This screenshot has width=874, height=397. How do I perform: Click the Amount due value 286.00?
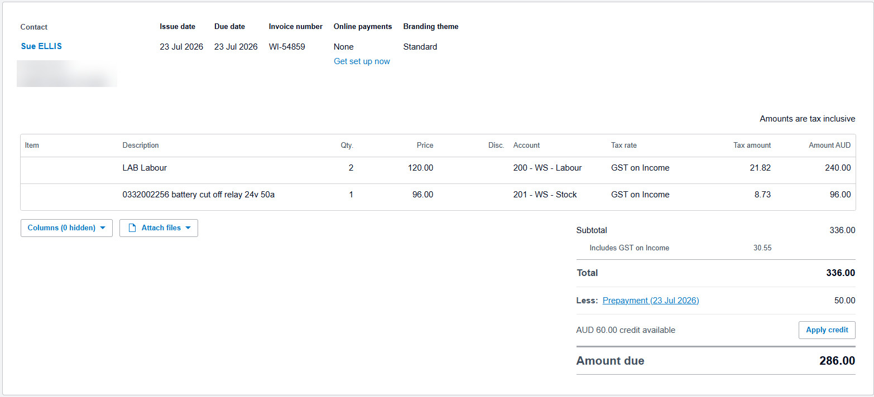(837, 361)
